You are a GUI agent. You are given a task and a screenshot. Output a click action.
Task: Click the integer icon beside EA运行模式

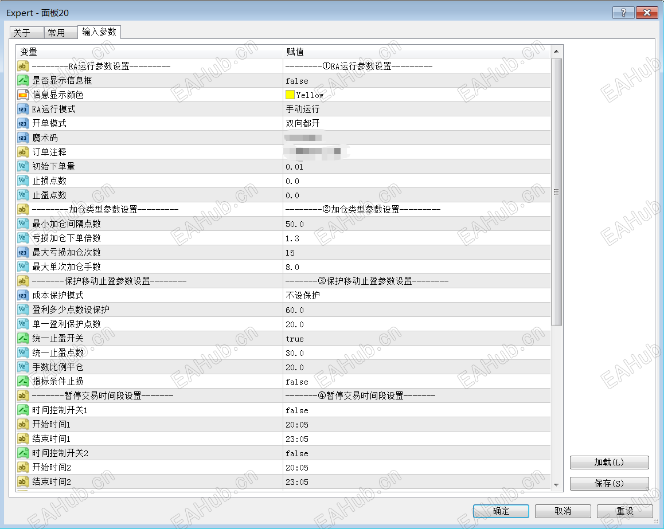point(23,109)
